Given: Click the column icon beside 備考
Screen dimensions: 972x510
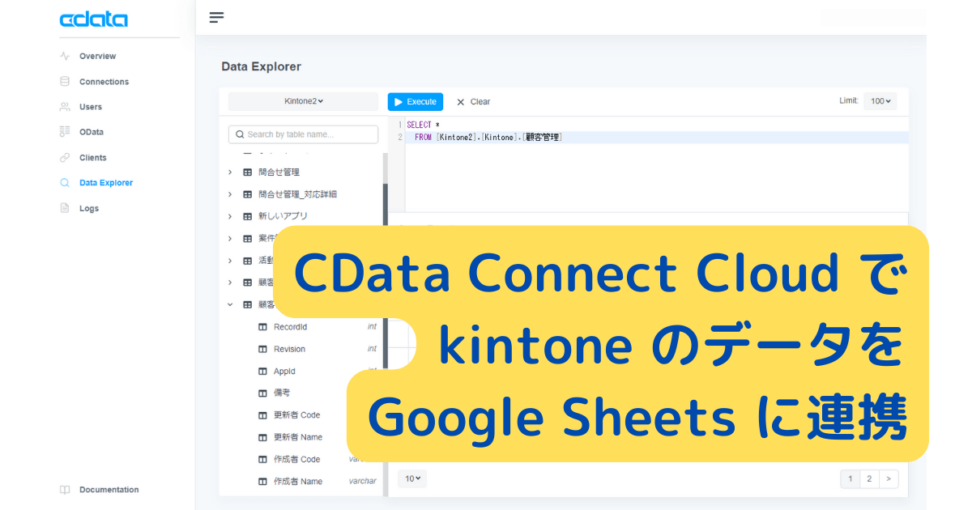Looking at the screenshot, I should (x=262, y=393).
